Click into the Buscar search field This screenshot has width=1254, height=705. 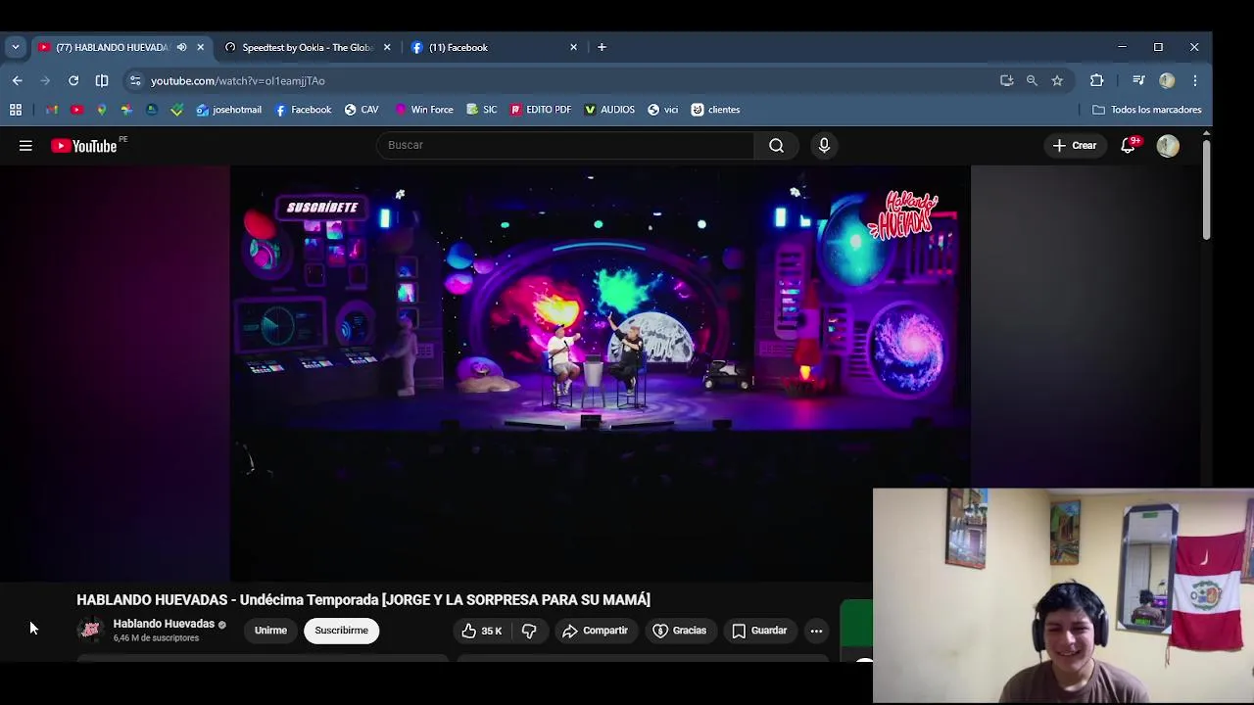pos(565,145)
